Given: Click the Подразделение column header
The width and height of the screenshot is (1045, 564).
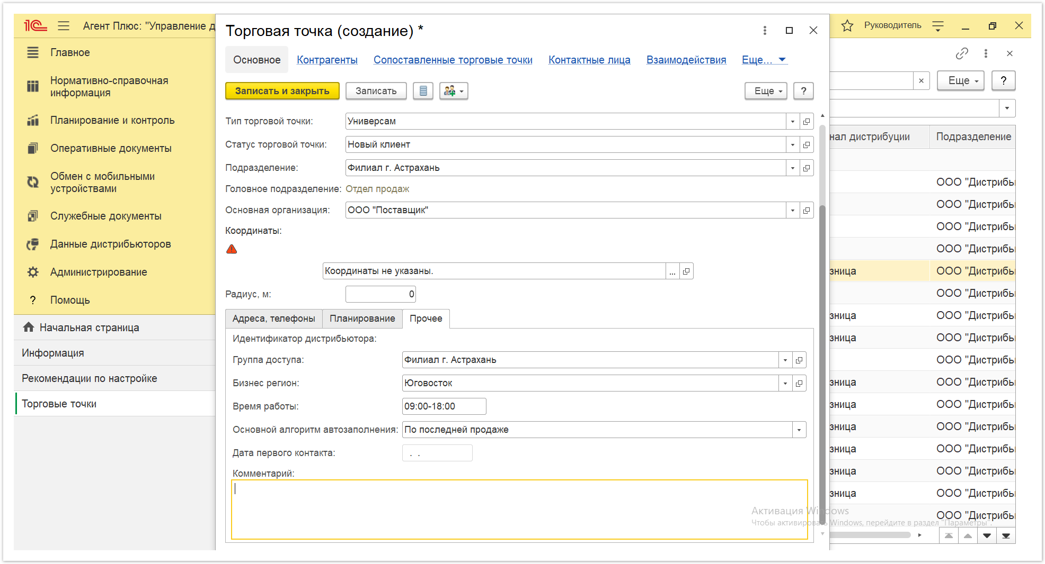Looking at the screenshot, I should pyautogui.click(x=973, y=137).
